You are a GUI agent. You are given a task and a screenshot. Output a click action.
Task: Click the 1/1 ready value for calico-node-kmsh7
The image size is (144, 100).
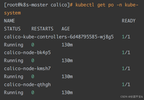pyautogui.click(x=126, y=69)
